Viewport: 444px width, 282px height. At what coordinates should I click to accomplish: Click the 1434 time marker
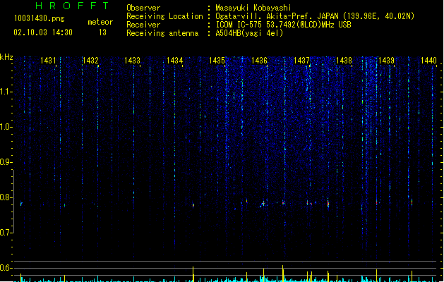click(175, 61)
